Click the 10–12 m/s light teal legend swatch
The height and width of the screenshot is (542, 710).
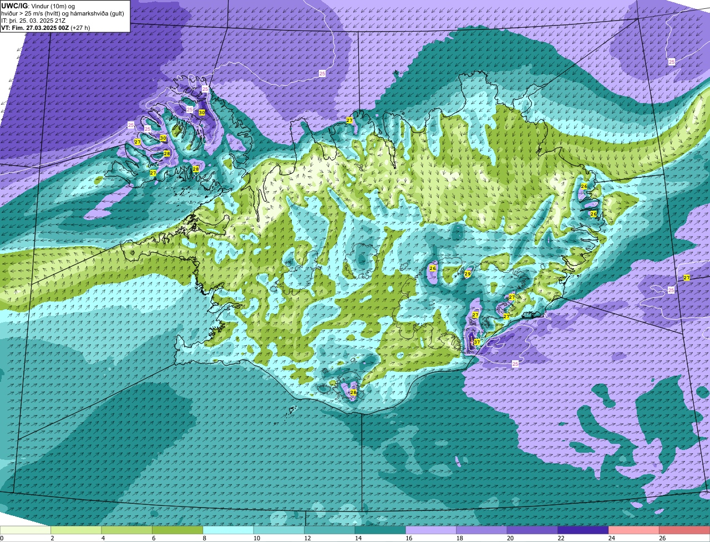pyautogui.click(x=279, y=530)
